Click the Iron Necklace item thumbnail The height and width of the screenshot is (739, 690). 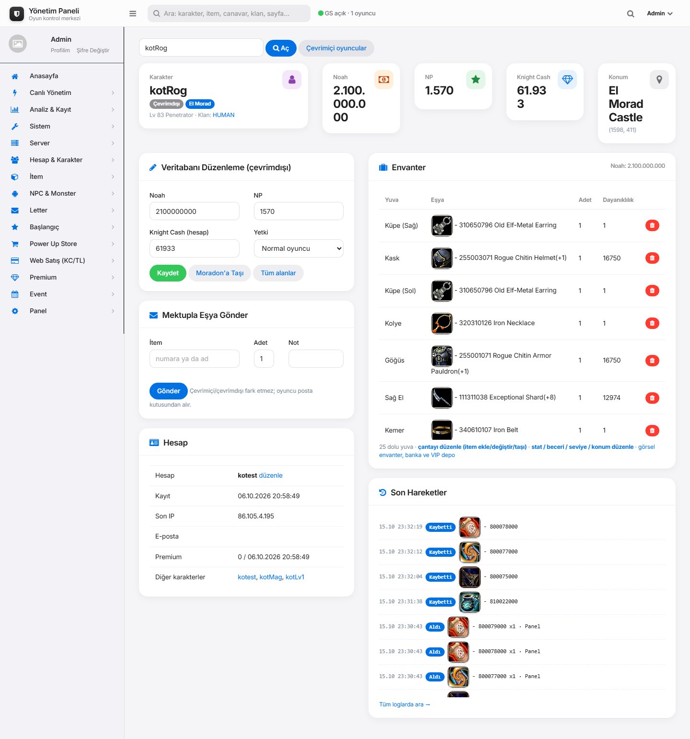pos(442,323)
